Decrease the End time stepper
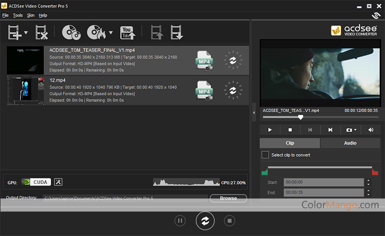 coord(368,194)
